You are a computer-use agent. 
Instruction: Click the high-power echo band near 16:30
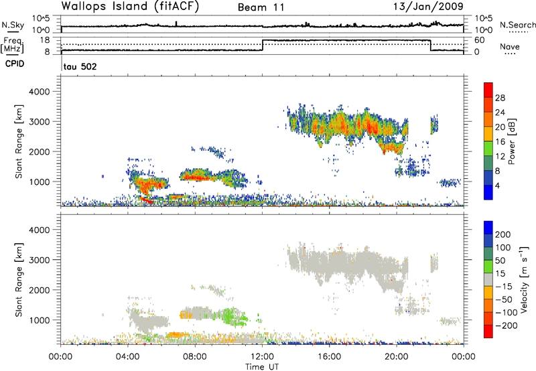338,123
